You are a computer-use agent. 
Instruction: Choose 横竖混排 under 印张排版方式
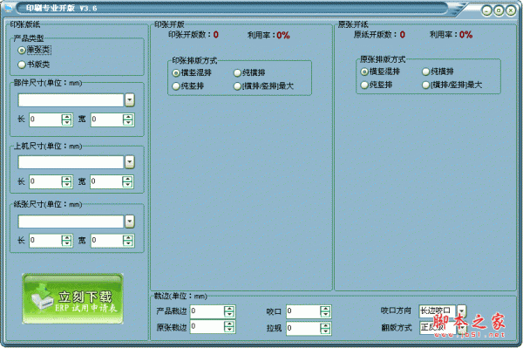click(x=192, y=72)
